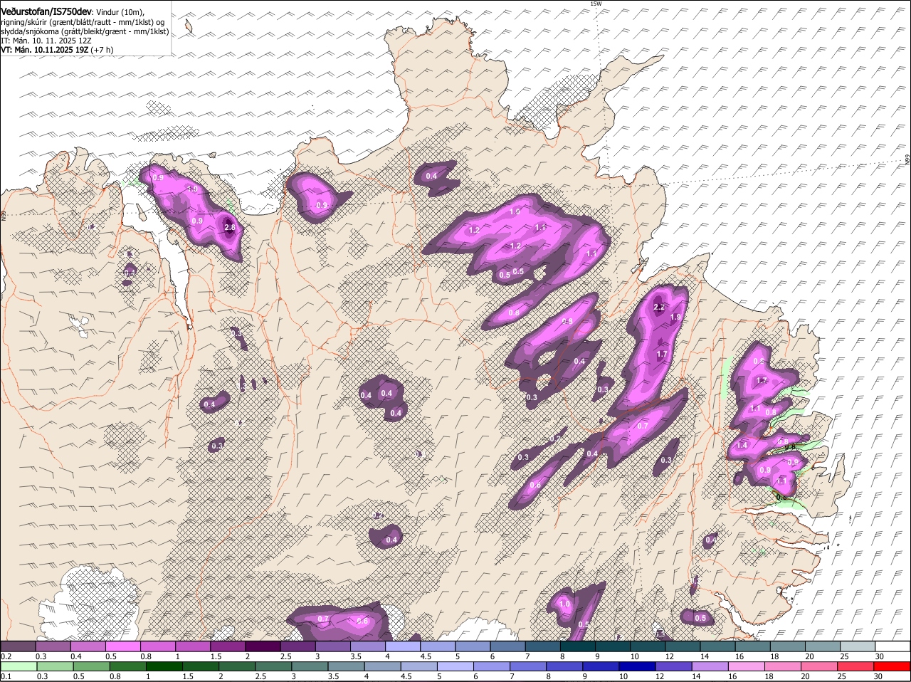The height and width of the screenshot is (682, 911).
Task: Select the 0.3 swatch in upper purple scale
Action: point(53,646)
